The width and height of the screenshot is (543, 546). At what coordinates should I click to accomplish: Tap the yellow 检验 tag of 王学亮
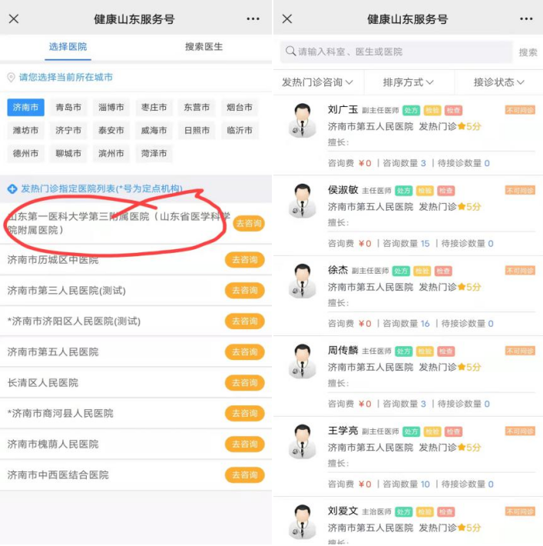click(432, 431)
